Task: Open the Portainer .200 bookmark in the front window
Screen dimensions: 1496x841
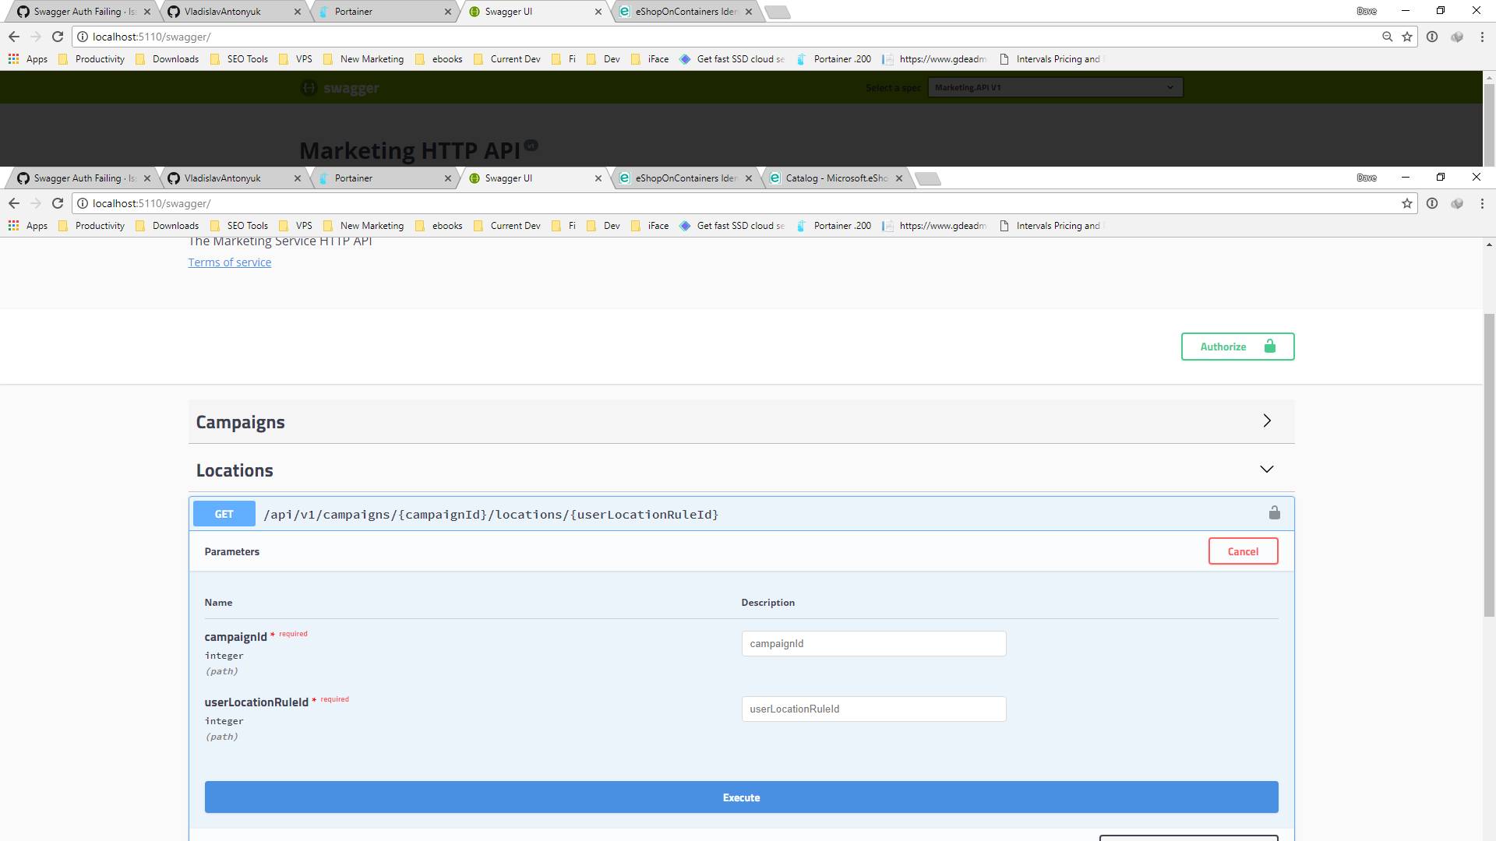Action: click(x=834, y=226)
